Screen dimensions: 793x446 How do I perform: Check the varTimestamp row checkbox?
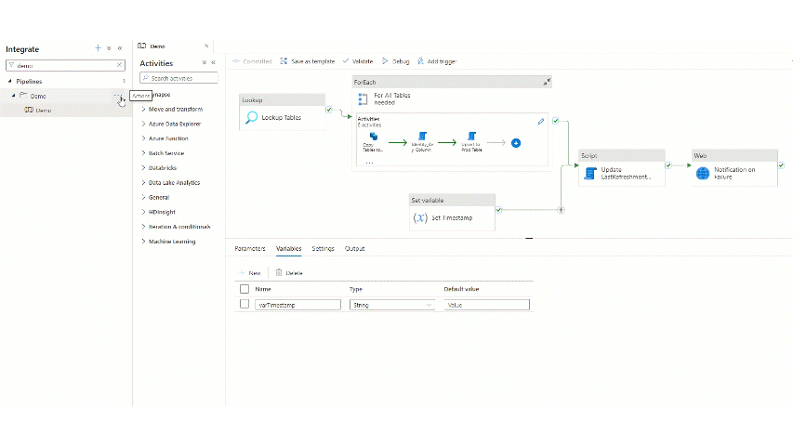click(x=245, y=304)
